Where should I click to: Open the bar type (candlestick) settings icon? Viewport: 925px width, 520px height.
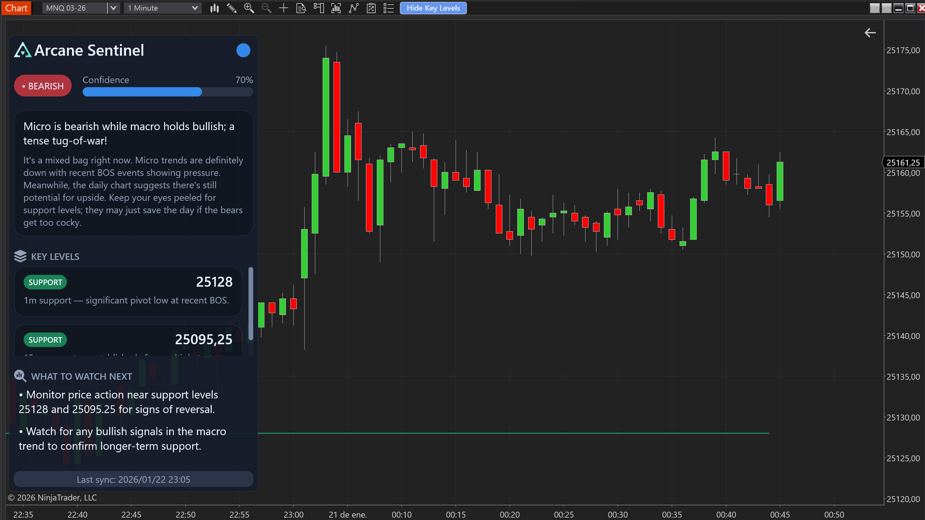coord(214,8)
